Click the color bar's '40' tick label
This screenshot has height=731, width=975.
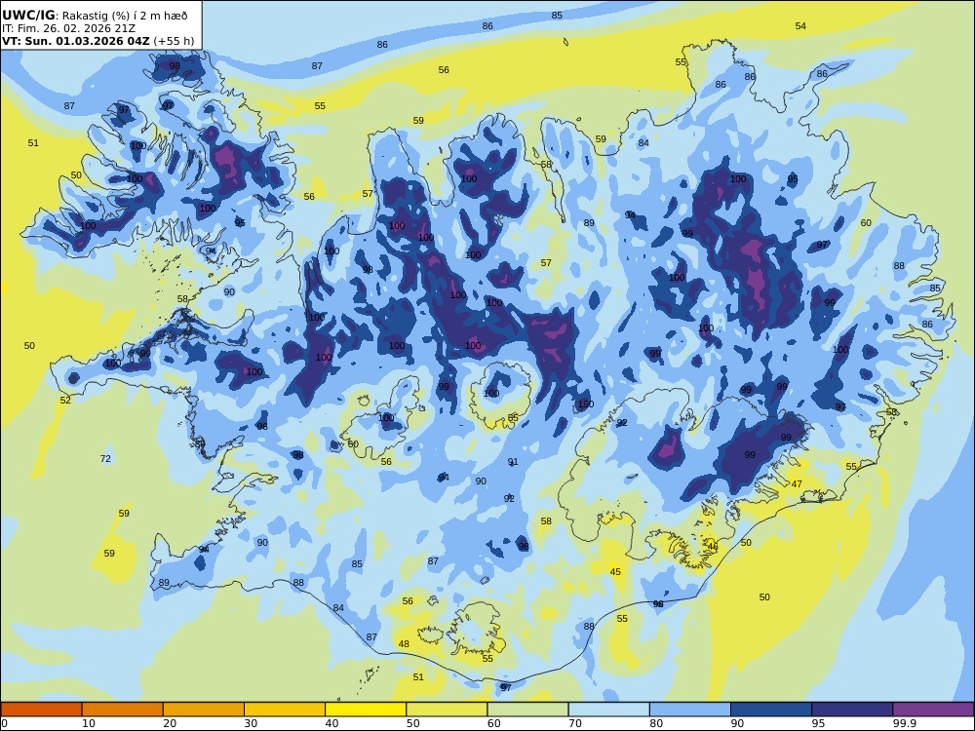pyautogui.click(x=332, y=723)
